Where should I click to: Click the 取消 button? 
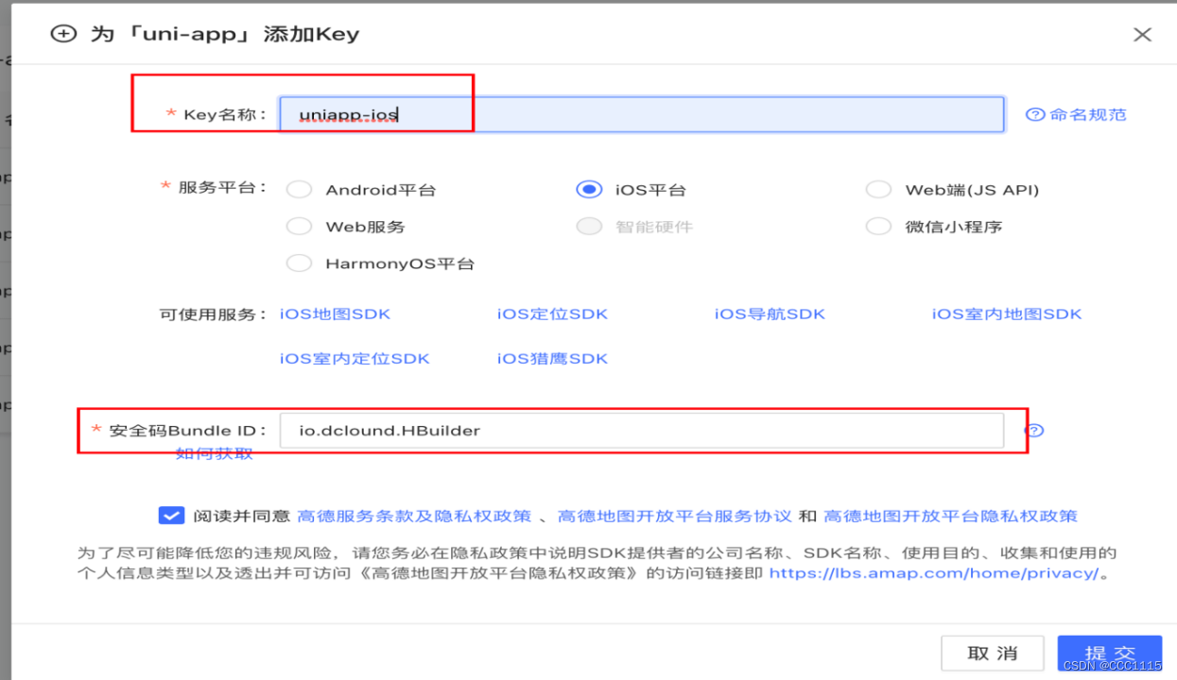click(993, 654)
